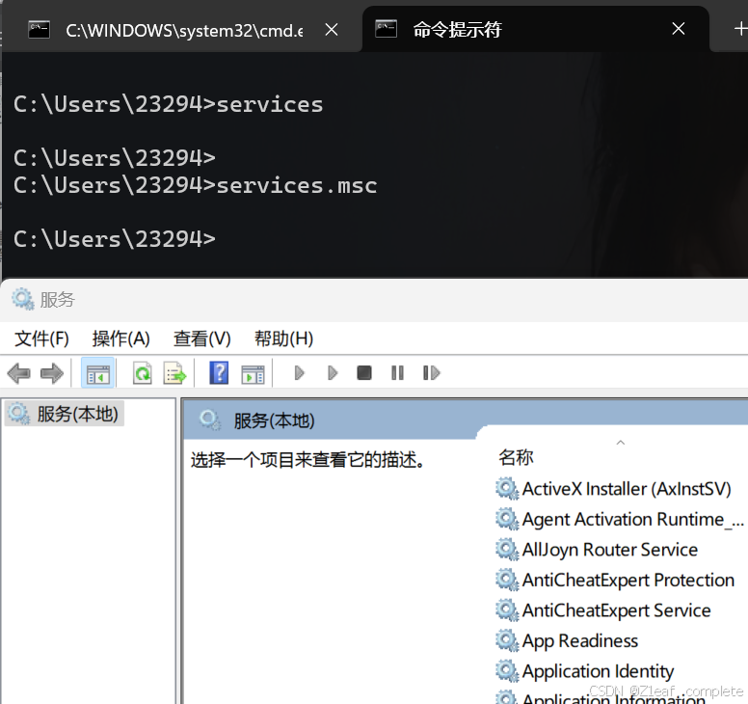Click second play arrow toolbar icon

click(333, 373)
